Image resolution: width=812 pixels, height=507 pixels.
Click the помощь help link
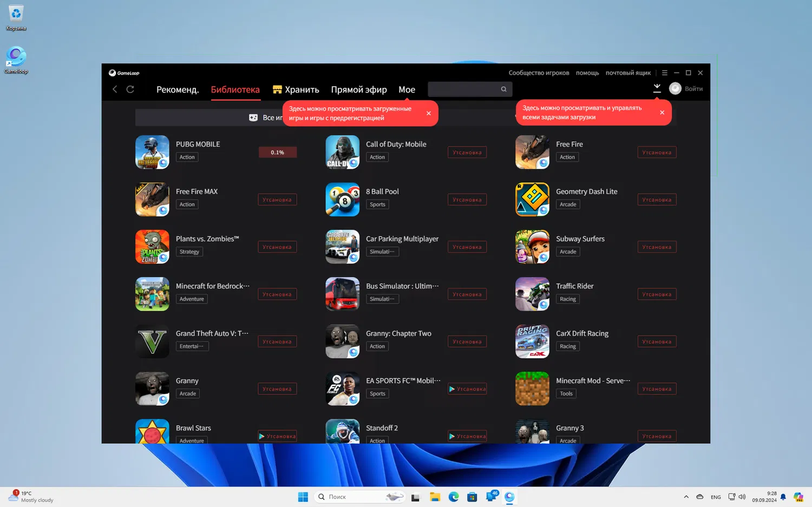(587, 73)
